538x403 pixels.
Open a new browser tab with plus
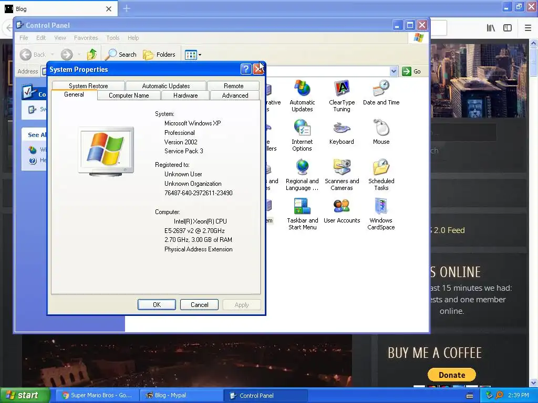[x=127, y=8]
